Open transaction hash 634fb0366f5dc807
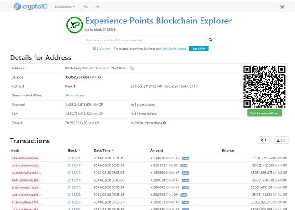Screen dimensions: 295x210 tap(25, 181)
